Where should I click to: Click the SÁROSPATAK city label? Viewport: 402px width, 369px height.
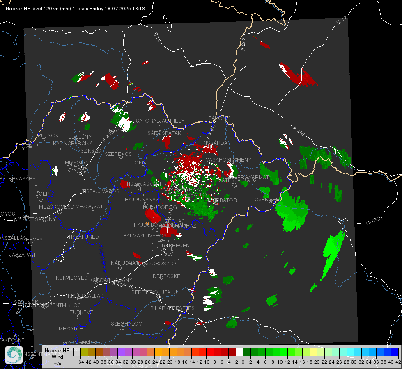coord(164,133)
